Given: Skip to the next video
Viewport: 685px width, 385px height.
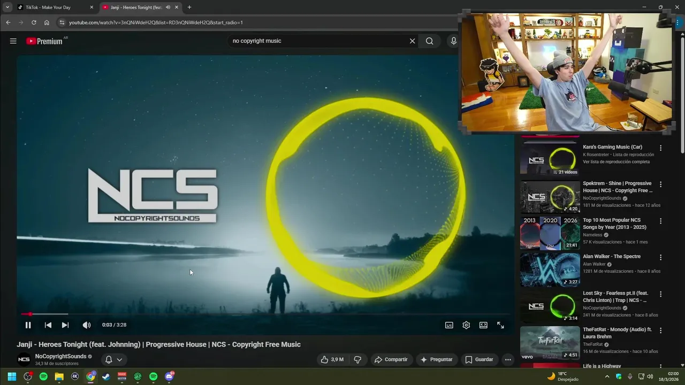Looking at the screenshot, I should (65, 325).
